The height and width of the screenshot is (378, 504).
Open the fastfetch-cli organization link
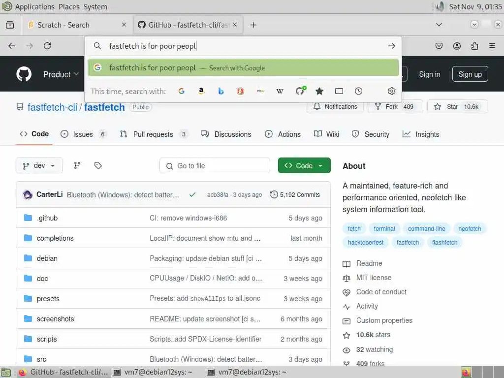(x=52, y=107)
